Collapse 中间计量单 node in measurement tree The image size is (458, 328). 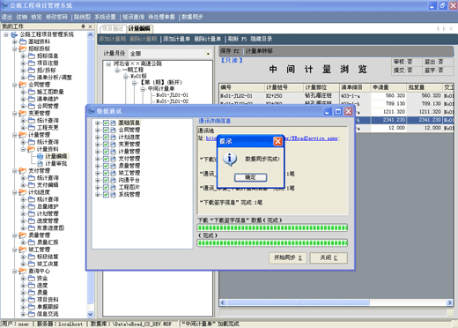point(143,89)
